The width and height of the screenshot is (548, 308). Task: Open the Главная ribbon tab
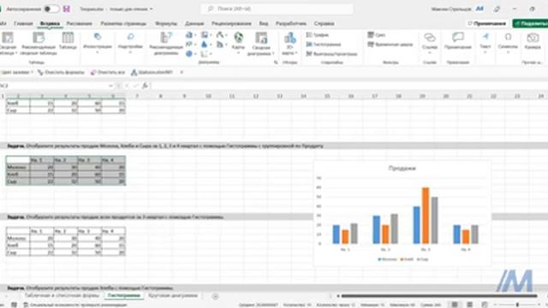point(23,23)
